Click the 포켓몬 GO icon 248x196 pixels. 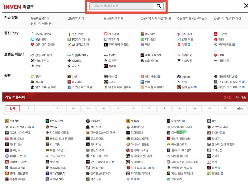click(x=47, y=179)
